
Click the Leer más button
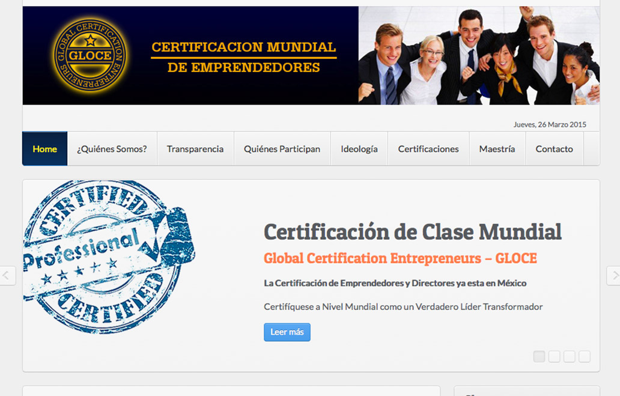coord(287,332)
